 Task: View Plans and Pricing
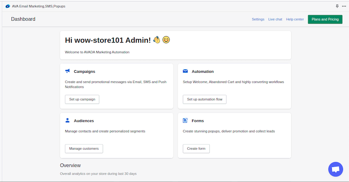325,19
